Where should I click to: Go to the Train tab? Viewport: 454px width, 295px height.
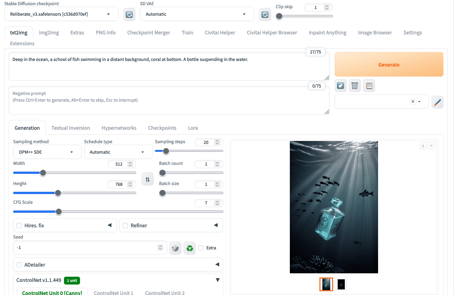187,33
